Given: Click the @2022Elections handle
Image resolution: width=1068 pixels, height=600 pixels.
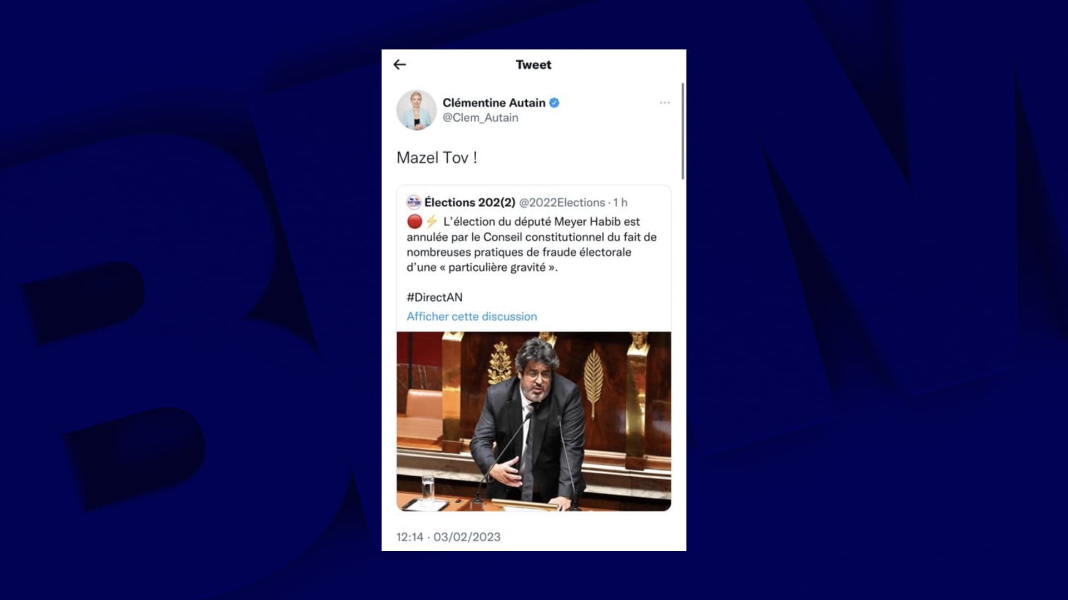Looking at the screenshot, I should [x=562, y=202].
